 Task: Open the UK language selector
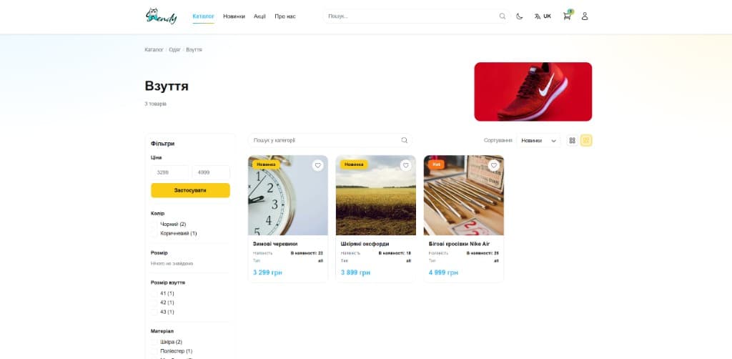point(543,16)
